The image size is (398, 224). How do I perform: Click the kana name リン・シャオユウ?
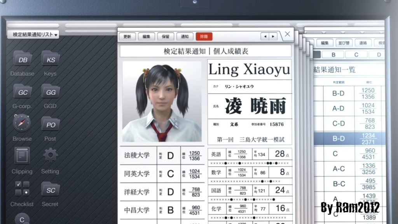[x=239, y=86]
